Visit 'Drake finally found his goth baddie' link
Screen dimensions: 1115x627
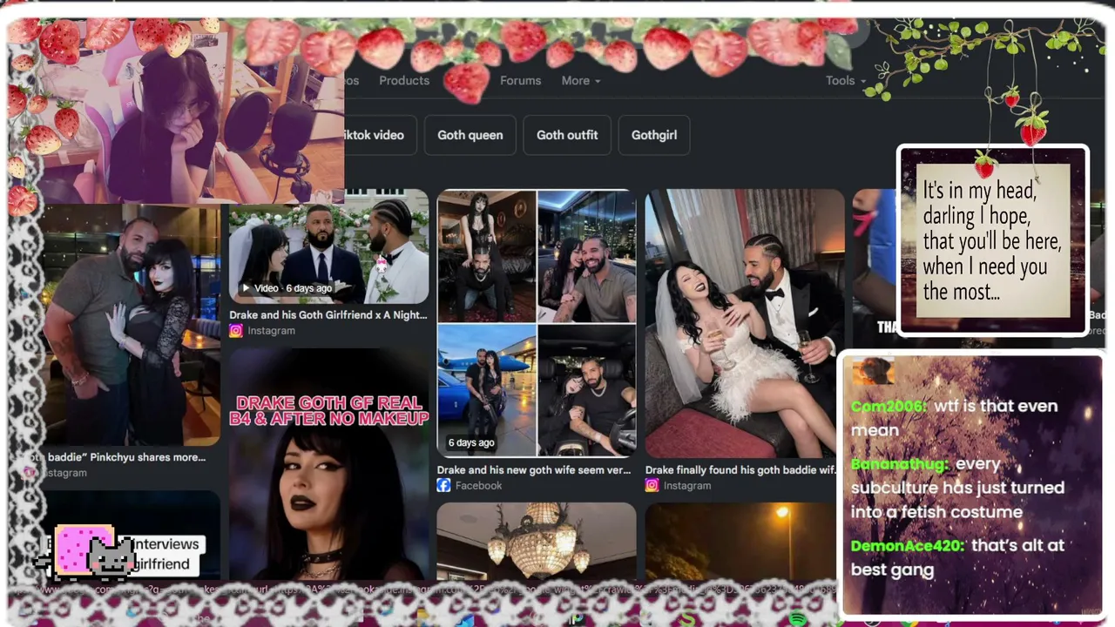coord(741,470)
